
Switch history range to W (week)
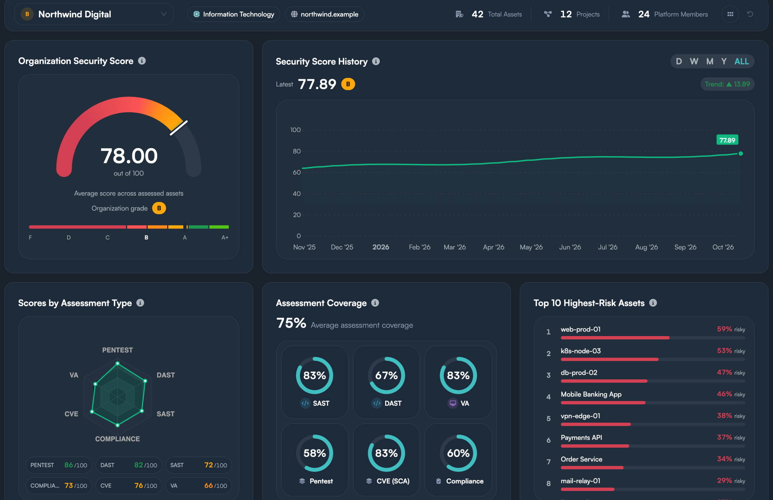694,61
